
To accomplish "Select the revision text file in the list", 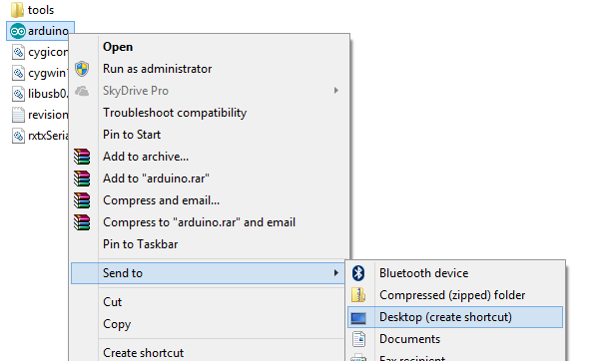I will [x=40, y=115].
